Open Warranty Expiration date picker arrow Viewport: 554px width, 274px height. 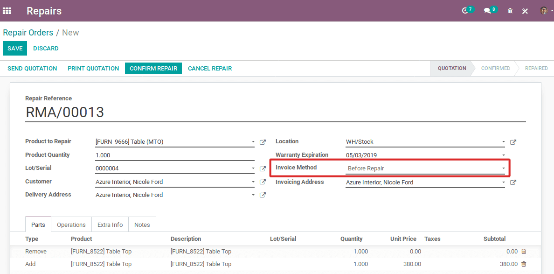[x=504, y=155]
